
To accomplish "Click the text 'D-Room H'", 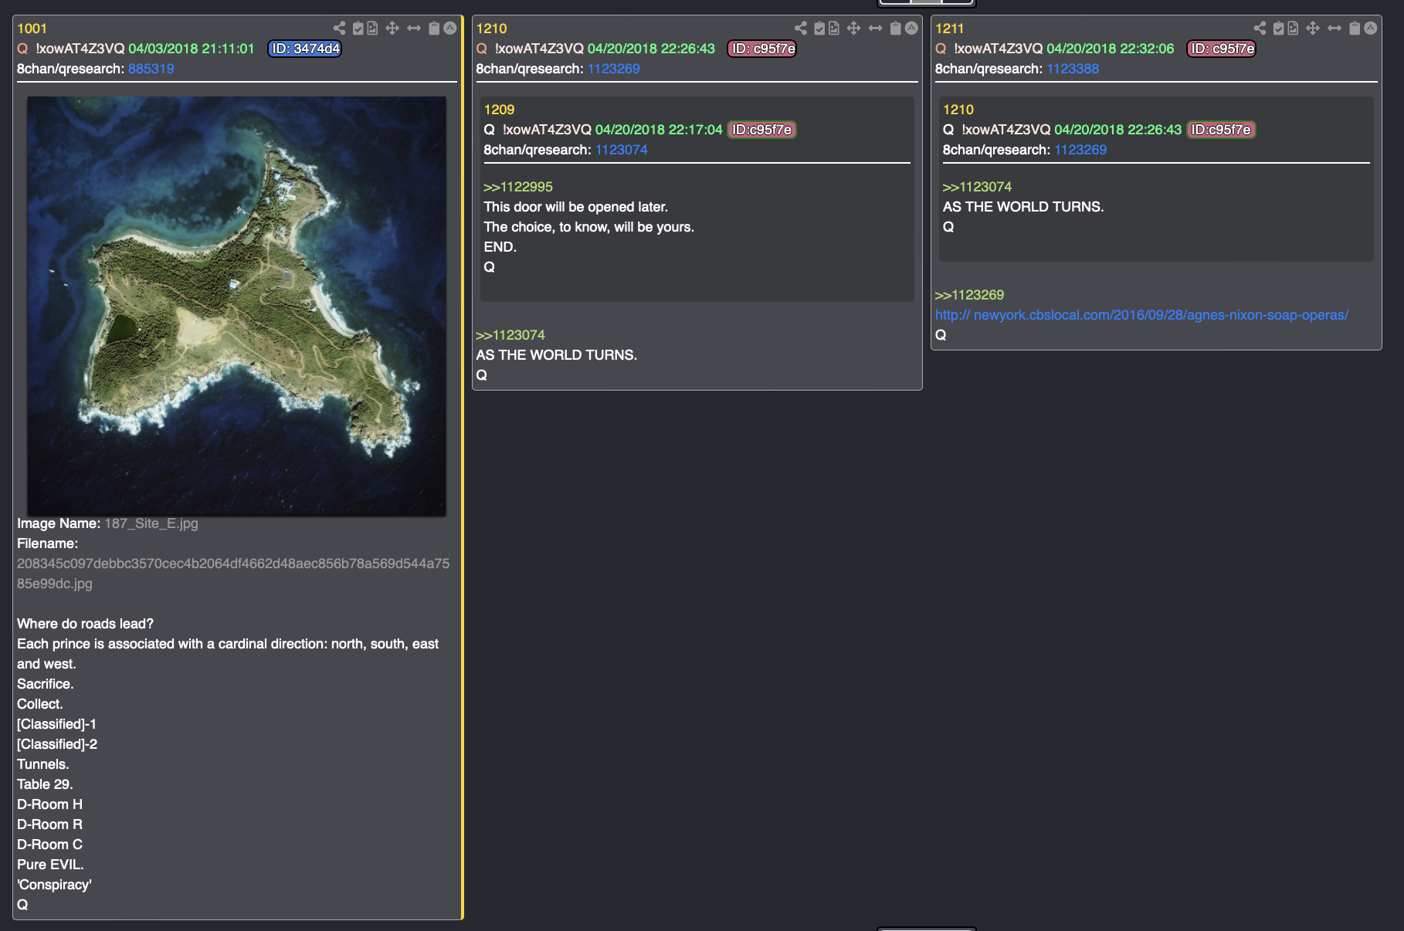I will click(49, 804).
